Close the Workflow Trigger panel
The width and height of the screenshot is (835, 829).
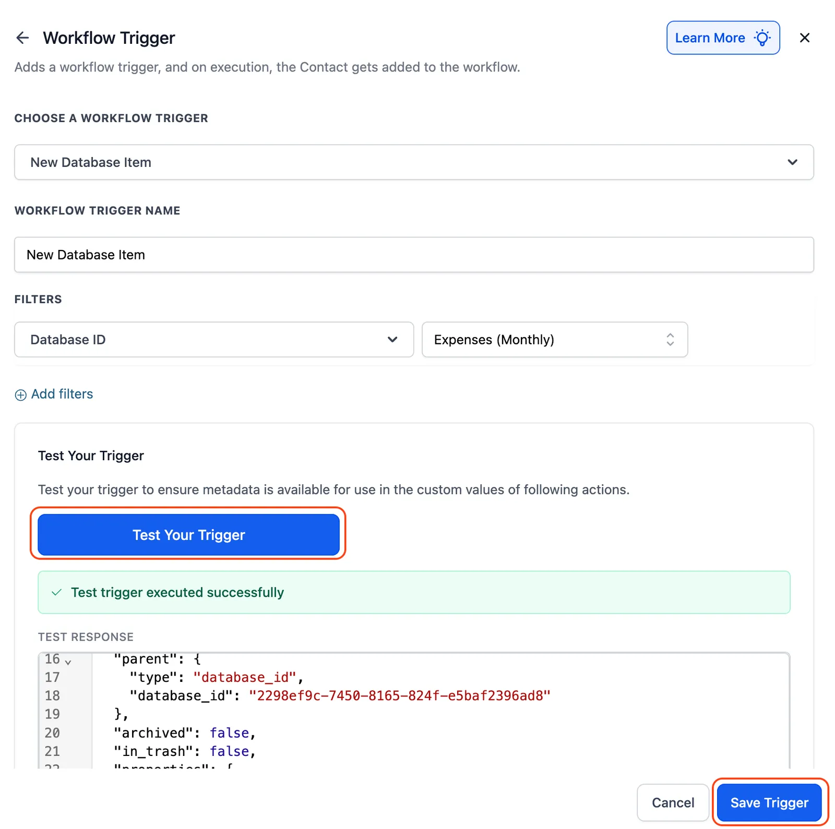(804, 38)
